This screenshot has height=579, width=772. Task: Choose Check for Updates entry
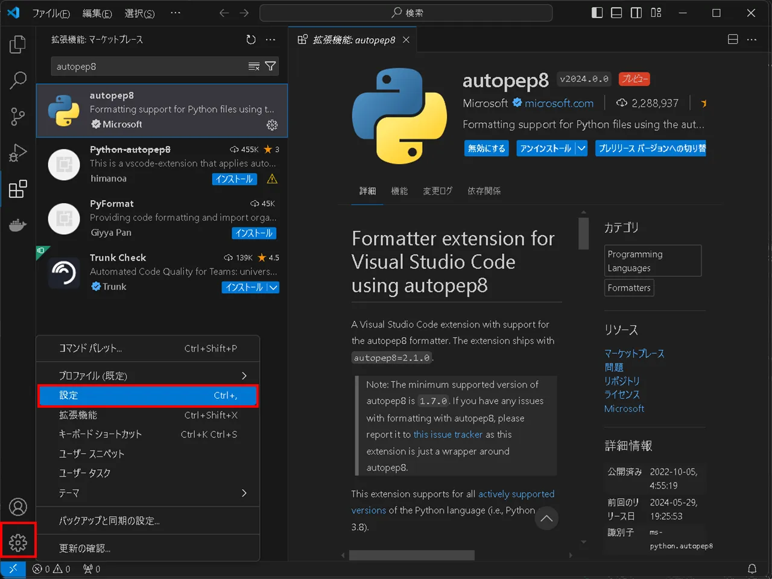click(148, 549)
